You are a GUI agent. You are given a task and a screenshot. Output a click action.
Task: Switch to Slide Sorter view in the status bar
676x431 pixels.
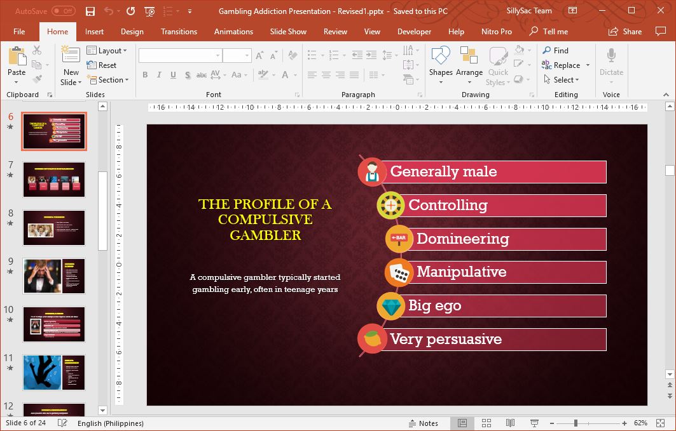tap(486, 423)
